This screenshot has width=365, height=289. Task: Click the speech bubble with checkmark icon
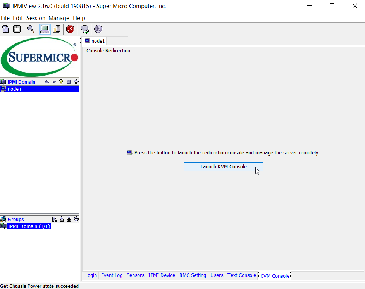(x=84, y=29)
